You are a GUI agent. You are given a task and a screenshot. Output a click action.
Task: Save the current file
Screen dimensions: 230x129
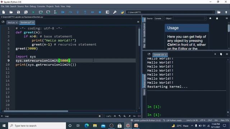coord(18,12)
